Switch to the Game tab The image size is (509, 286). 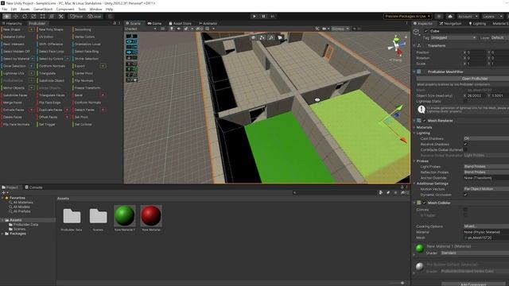[x=154, y=23]
